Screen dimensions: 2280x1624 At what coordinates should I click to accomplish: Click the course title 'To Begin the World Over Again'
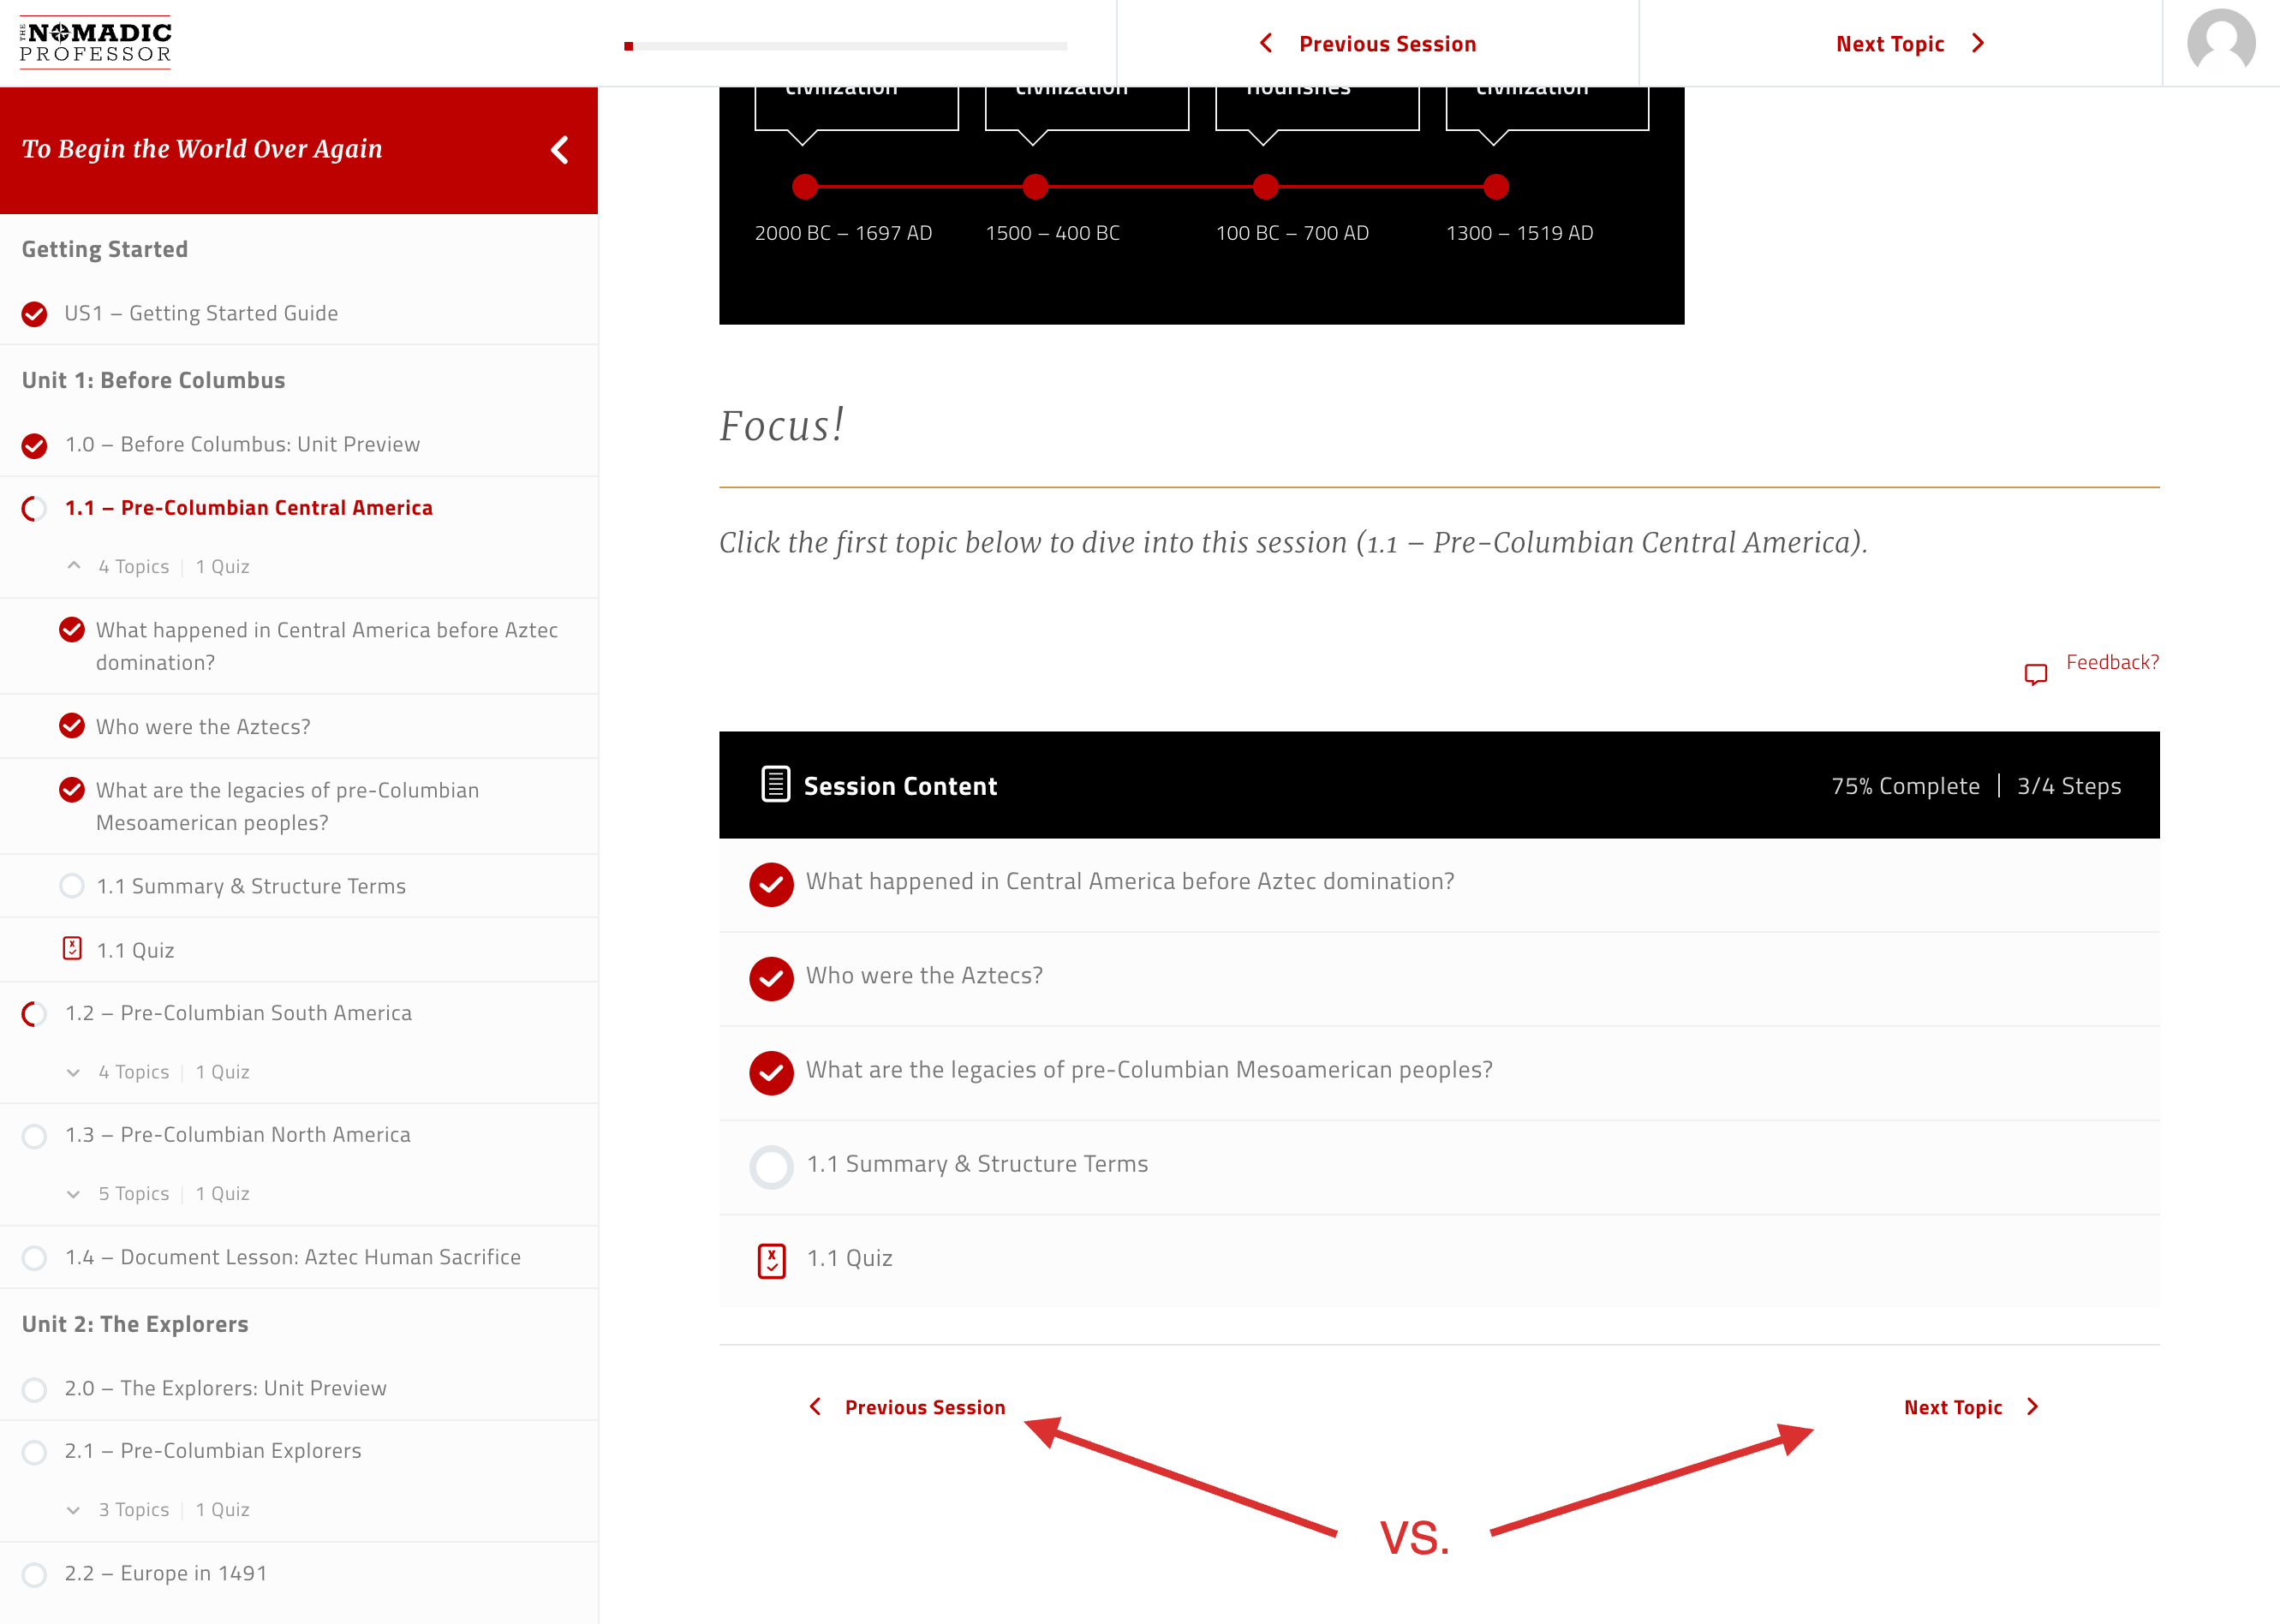click(202, 149)
